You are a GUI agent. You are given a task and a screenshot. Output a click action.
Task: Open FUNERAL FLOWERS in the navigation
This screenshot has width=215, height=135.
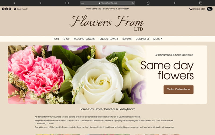pyautogui.click(x=109, y=39)
